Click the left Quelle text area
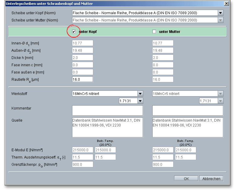This screenshot has height=190, width=235. [x=107, y=127]
